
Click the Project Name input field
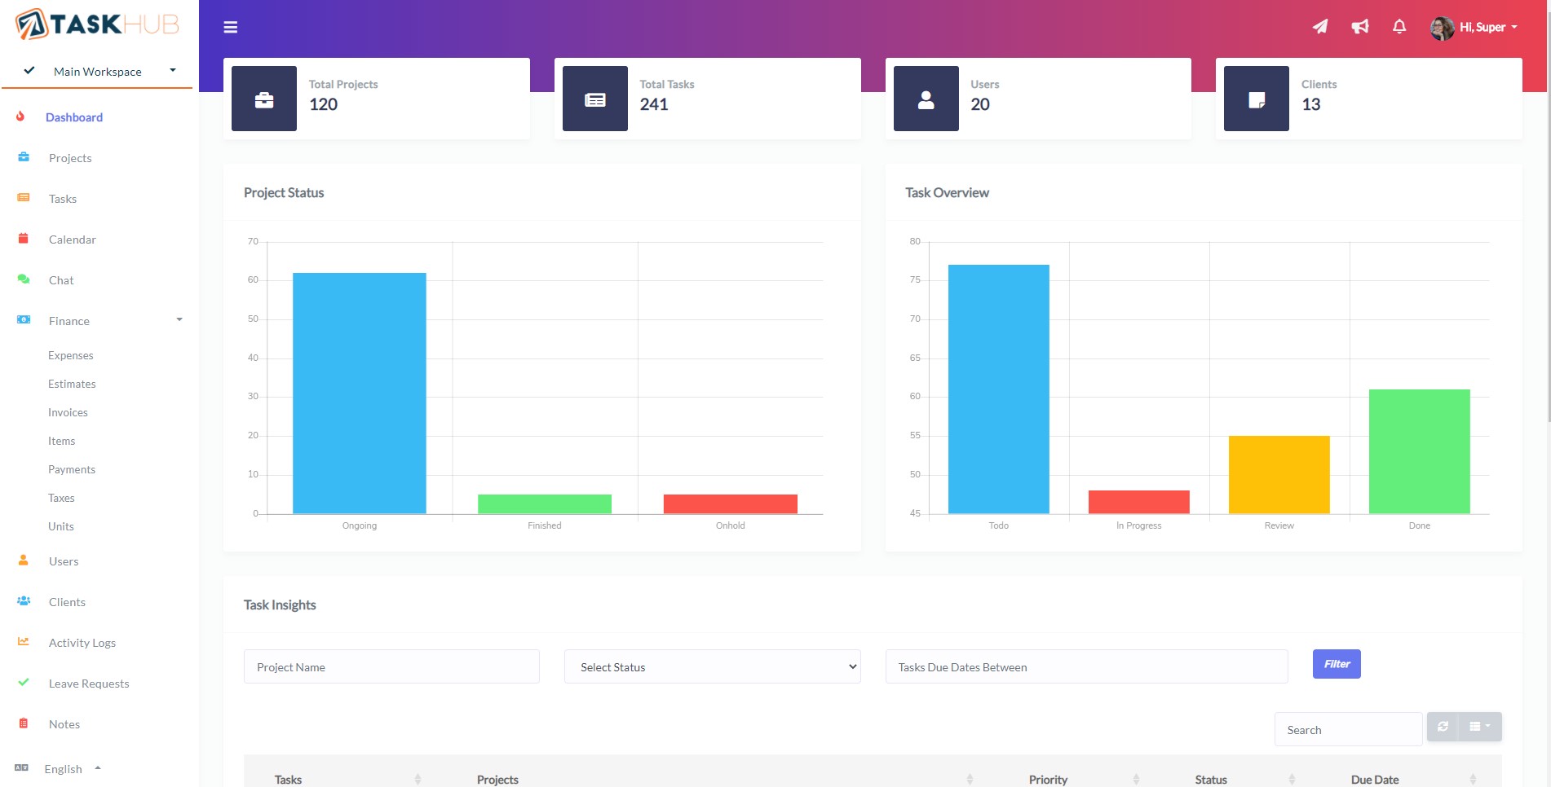(x=391, y=667)
